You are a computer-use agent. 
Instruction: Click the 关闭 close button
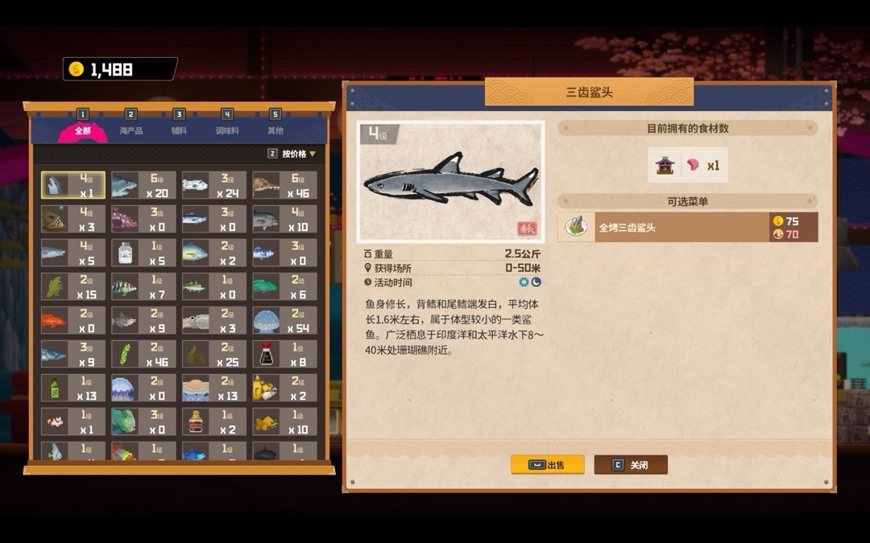631,464
